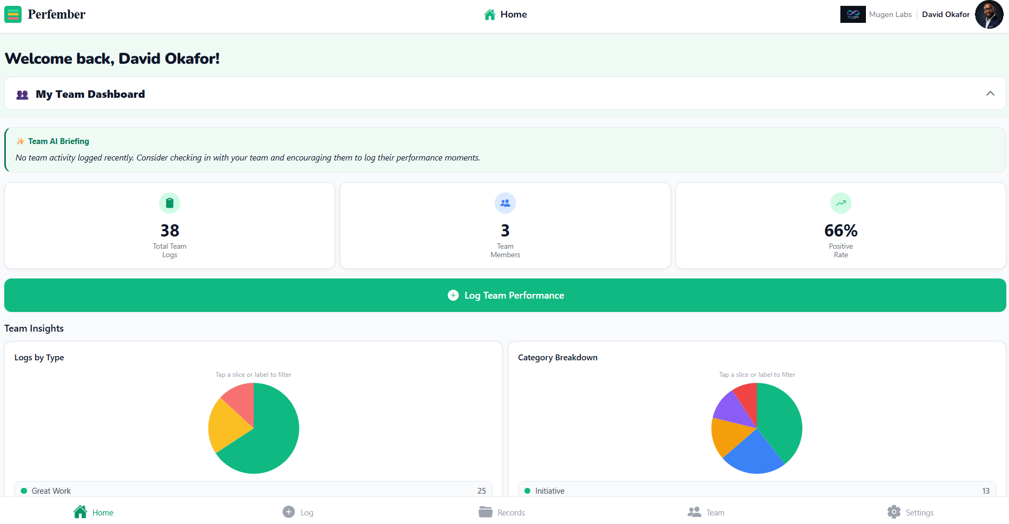Select the Home icon in top navigation
Screen dimensions: 1009x524
click(x=489, y=14)
